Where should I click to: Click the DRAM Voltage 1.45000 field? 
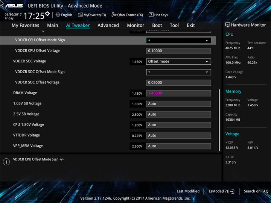tap(178, 93)
